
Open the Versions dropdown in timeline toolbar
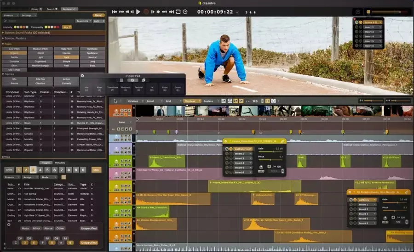(133, 101)
